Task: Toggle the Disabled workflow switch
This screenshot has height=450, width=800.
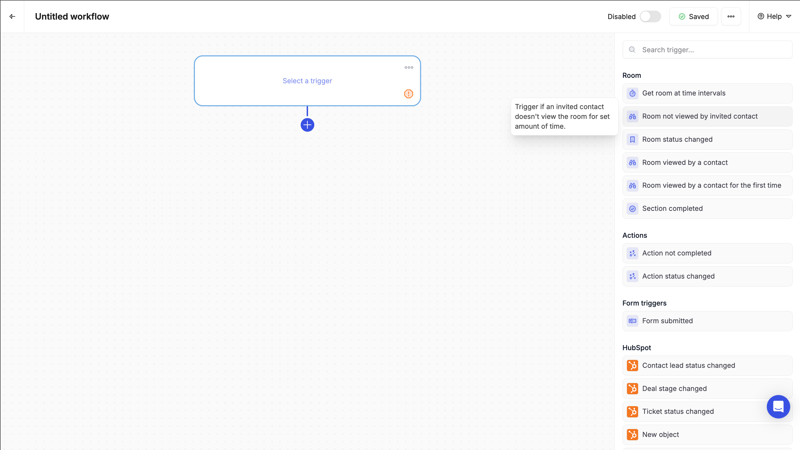Action: click(650, 16)
